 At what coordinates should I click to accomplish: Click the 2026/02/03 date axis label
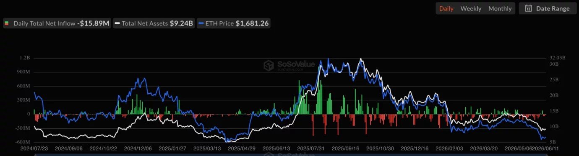(449, 148)
